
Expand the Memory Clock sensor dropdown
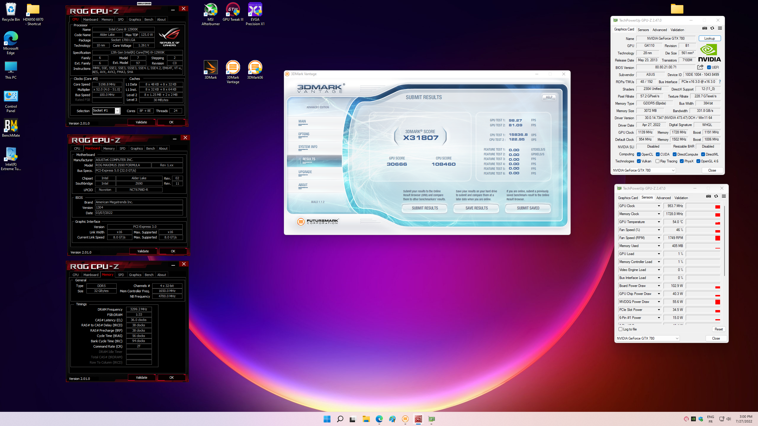659,214
